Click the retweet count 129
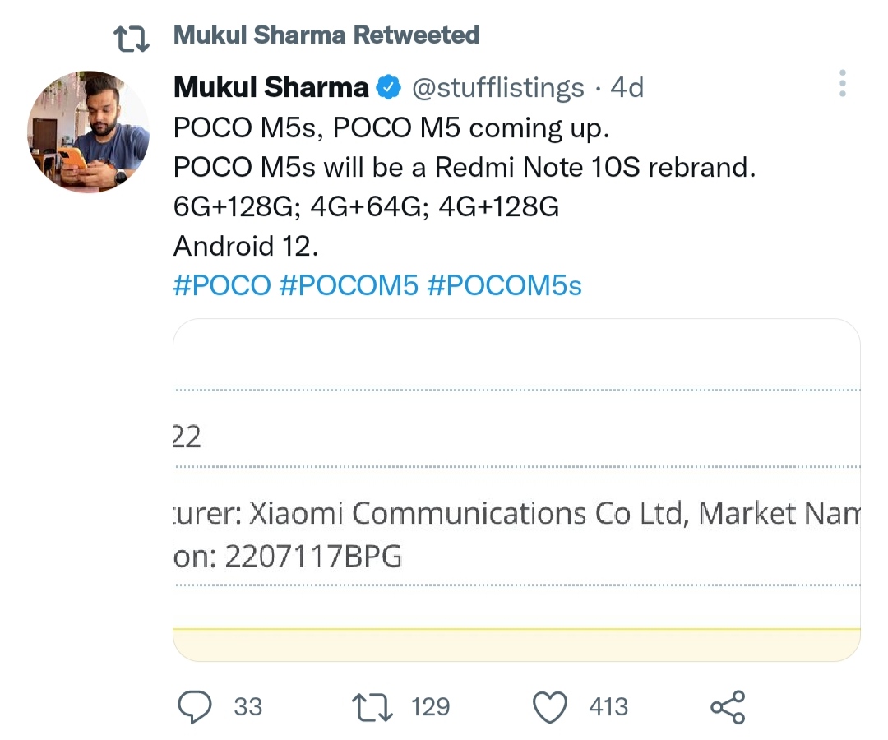 pos(430,707)
